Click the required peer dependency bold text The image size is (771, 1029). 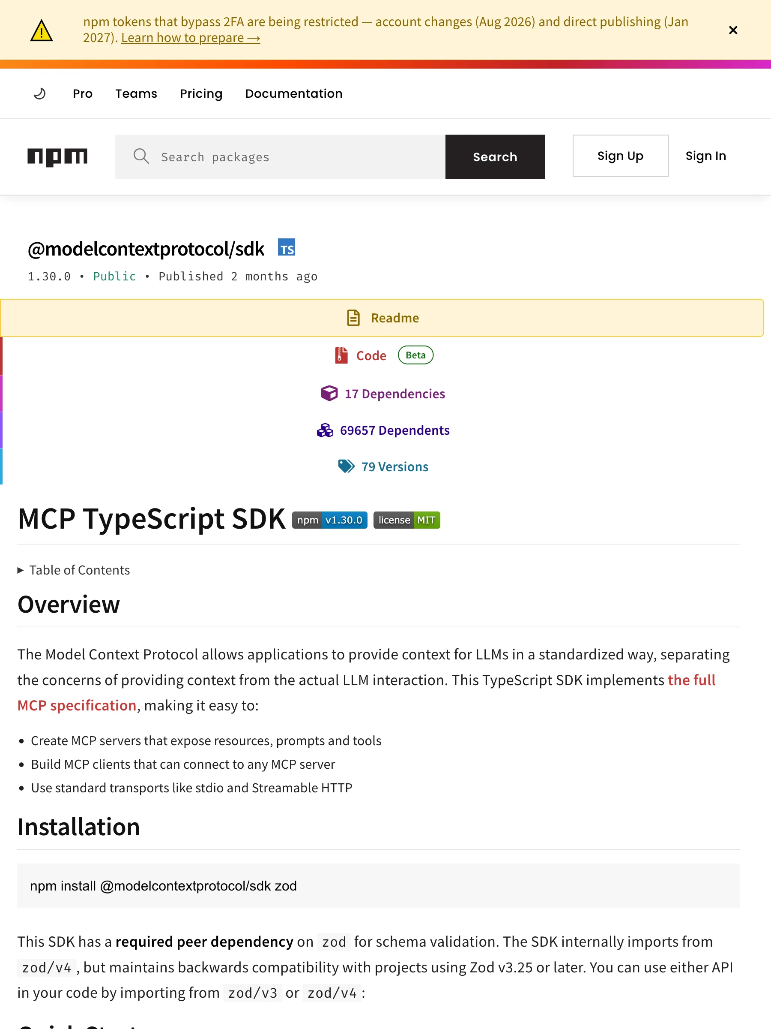pos(204,942)
